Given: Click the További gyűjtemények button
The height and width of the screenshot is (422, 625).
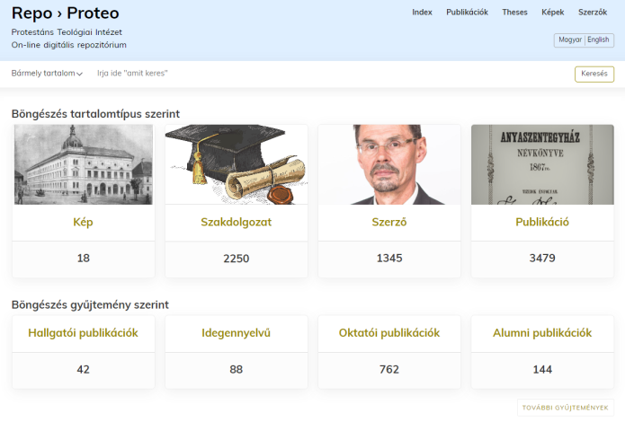Looking at the screenshot, I should click(x=567, y=408).
